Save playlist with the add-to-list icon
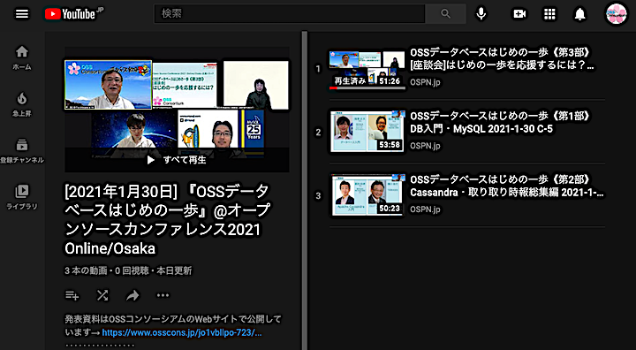Image resolution: width=636 pixels, height=350 pixels. 72,295
